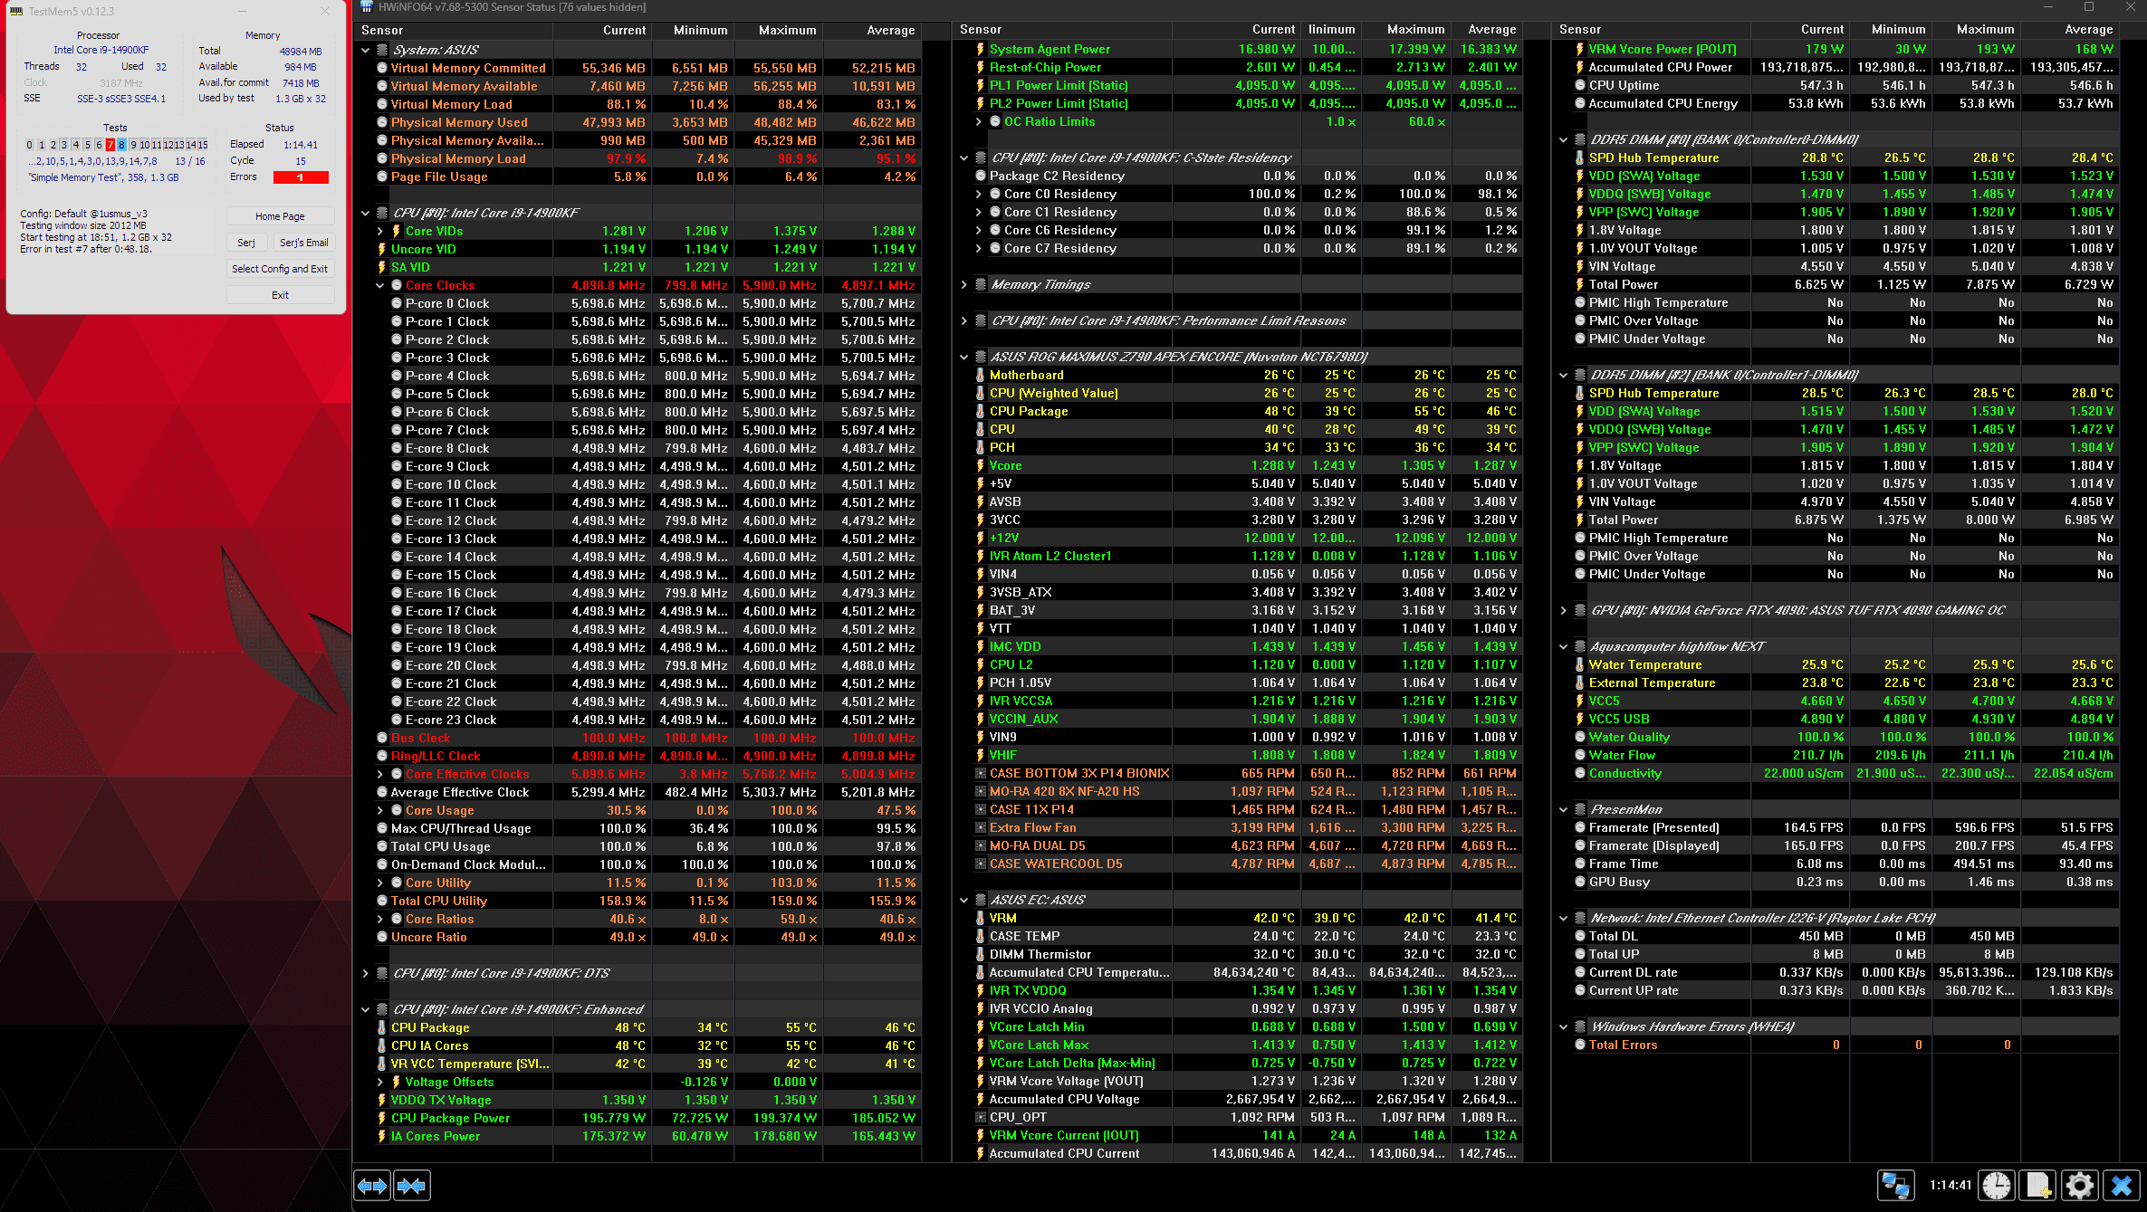Click the clock icon to reset sensor statistics
The image size is (2147, 1212).
(x=1996, y=1185)
